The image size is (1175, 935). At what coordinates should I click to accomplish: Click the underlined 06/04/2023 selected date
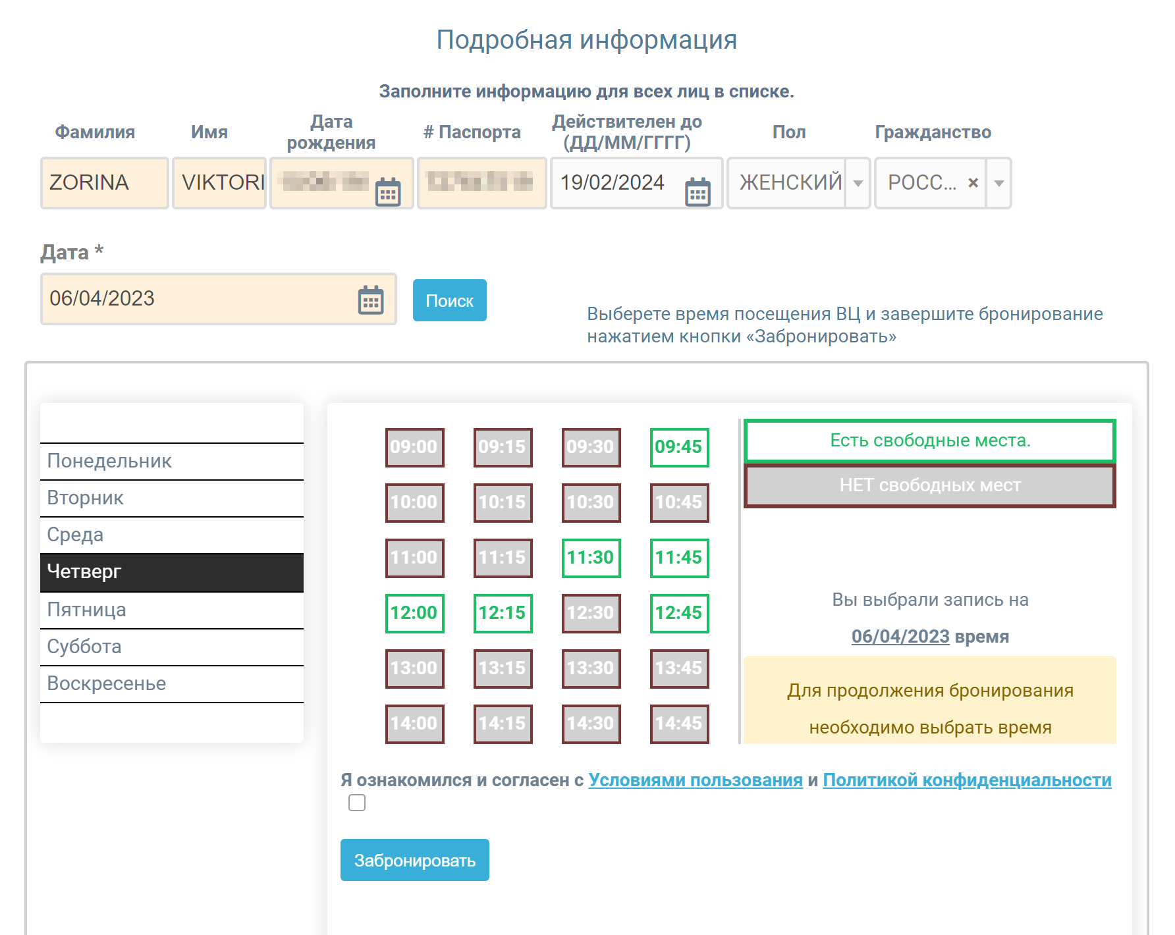(x=900, y=637)
